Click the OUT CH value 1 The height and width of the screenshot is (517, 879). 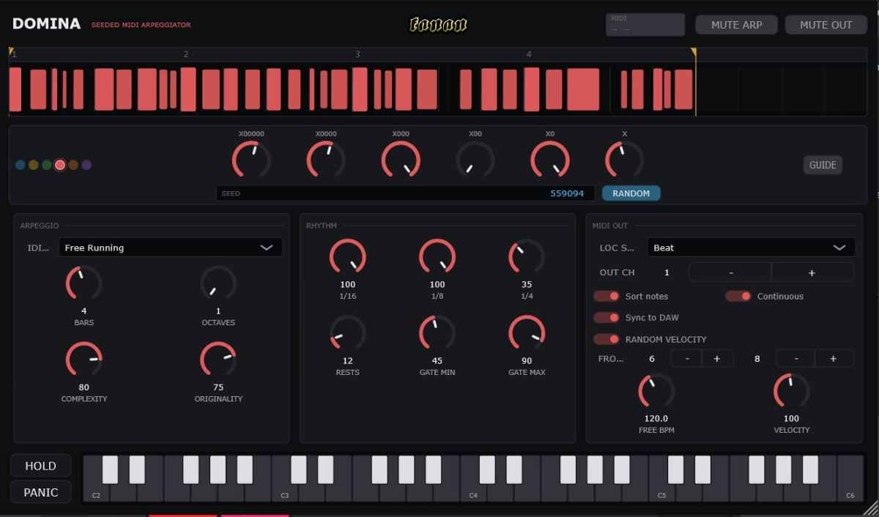[x=667, y=272]
